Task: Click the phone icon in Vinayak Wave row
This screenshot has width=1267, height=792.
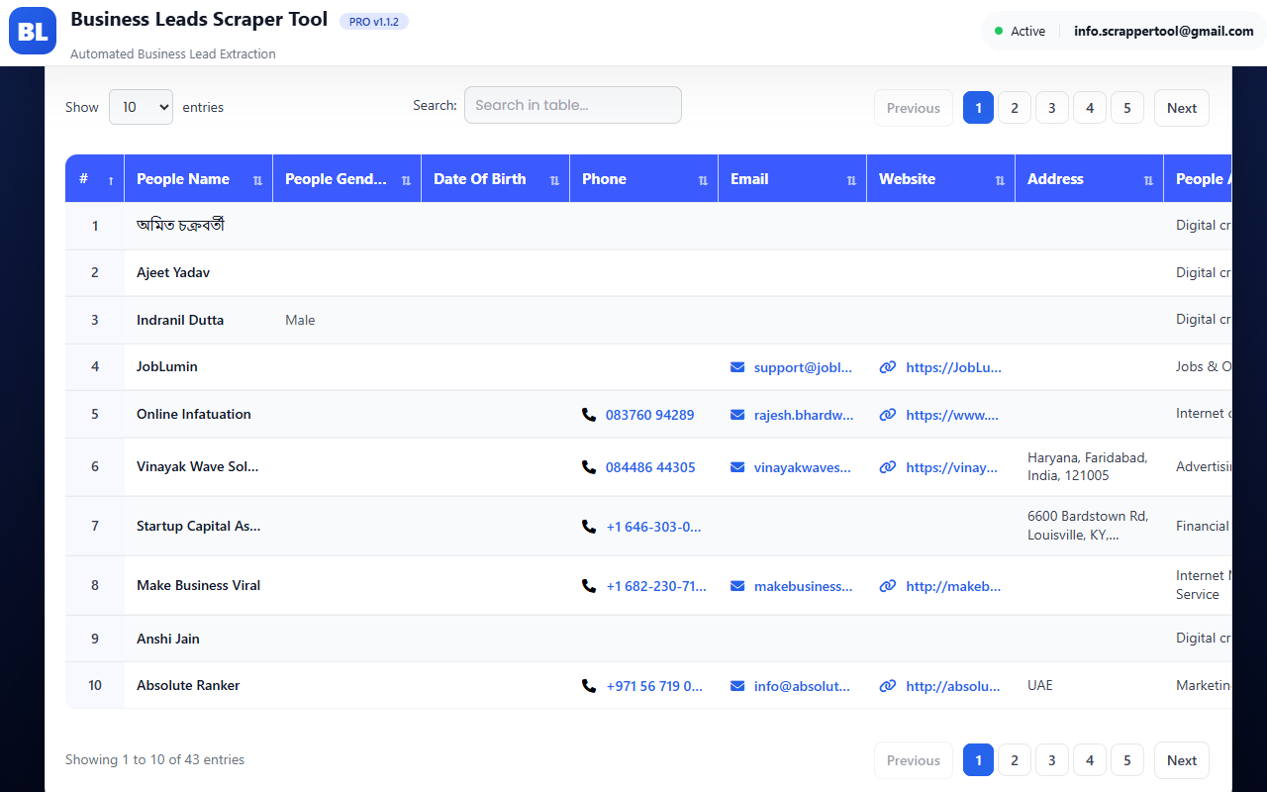Action: (x=589, y=467)
